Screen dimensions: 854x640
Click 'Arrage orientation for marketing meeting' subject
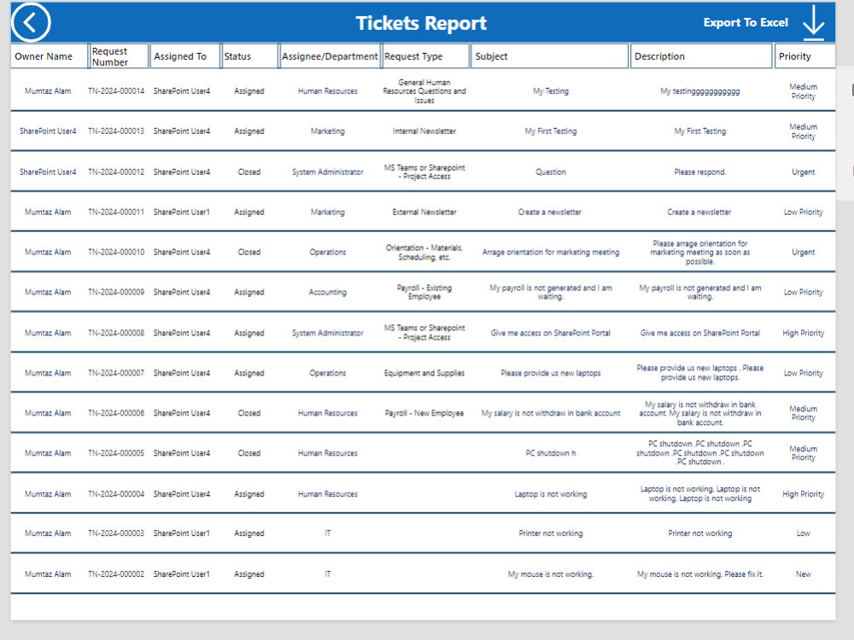[551, 252]
